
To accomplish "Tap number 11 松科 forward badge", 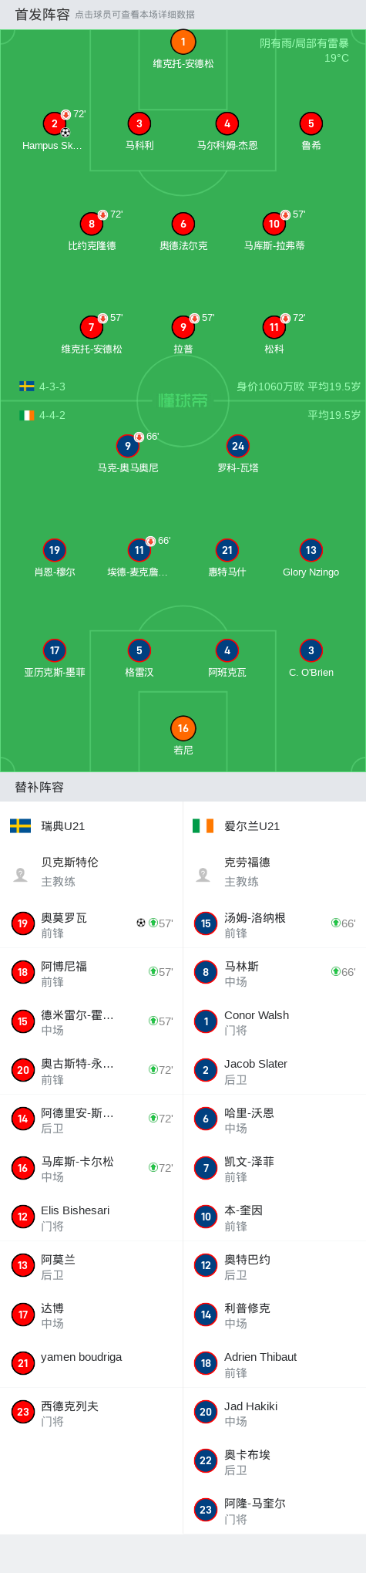I will (x=274, y=327).
